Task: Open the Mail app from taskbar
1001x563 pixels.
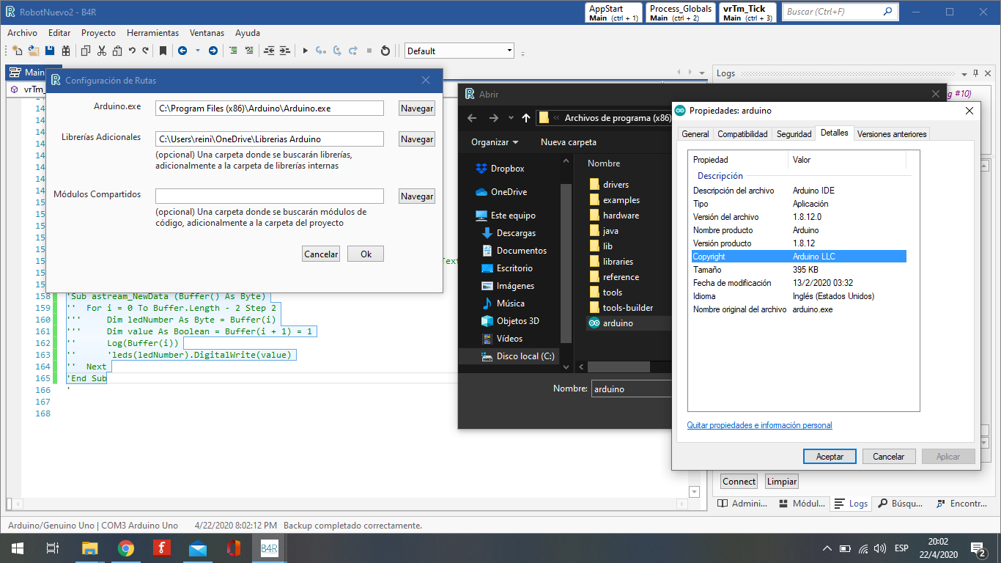Action: [x=197, y=548]
